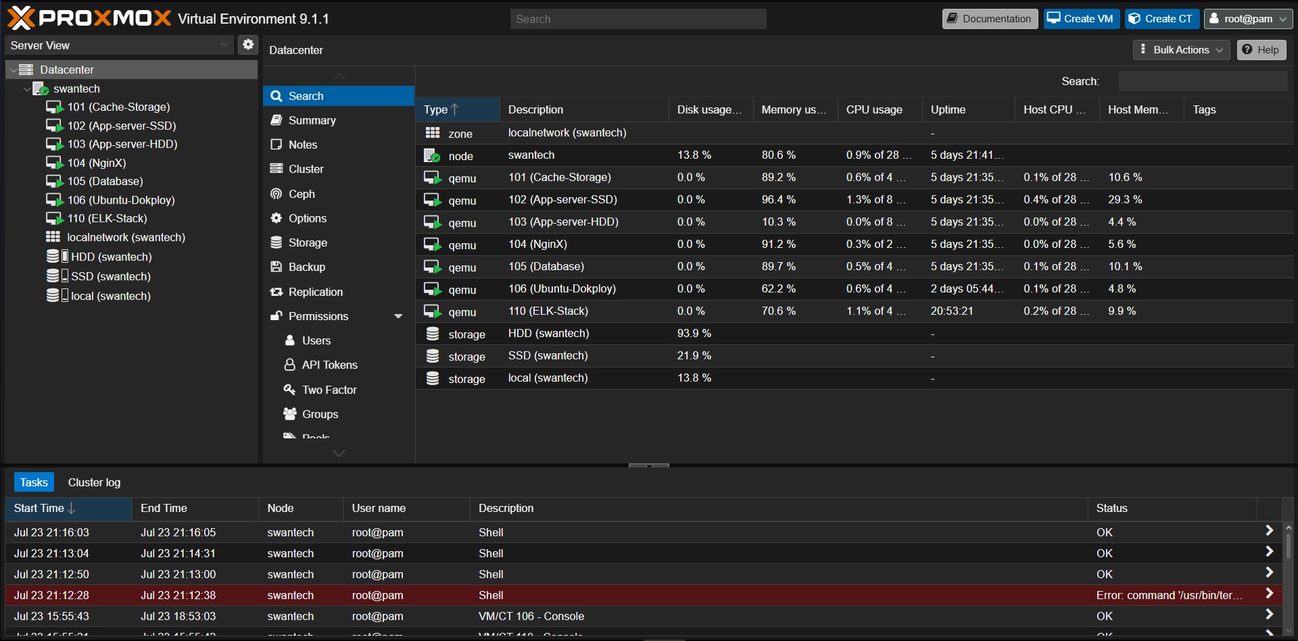1298x641 pixels.
Task: Click the Summary book icon
Action: point(276,120)
